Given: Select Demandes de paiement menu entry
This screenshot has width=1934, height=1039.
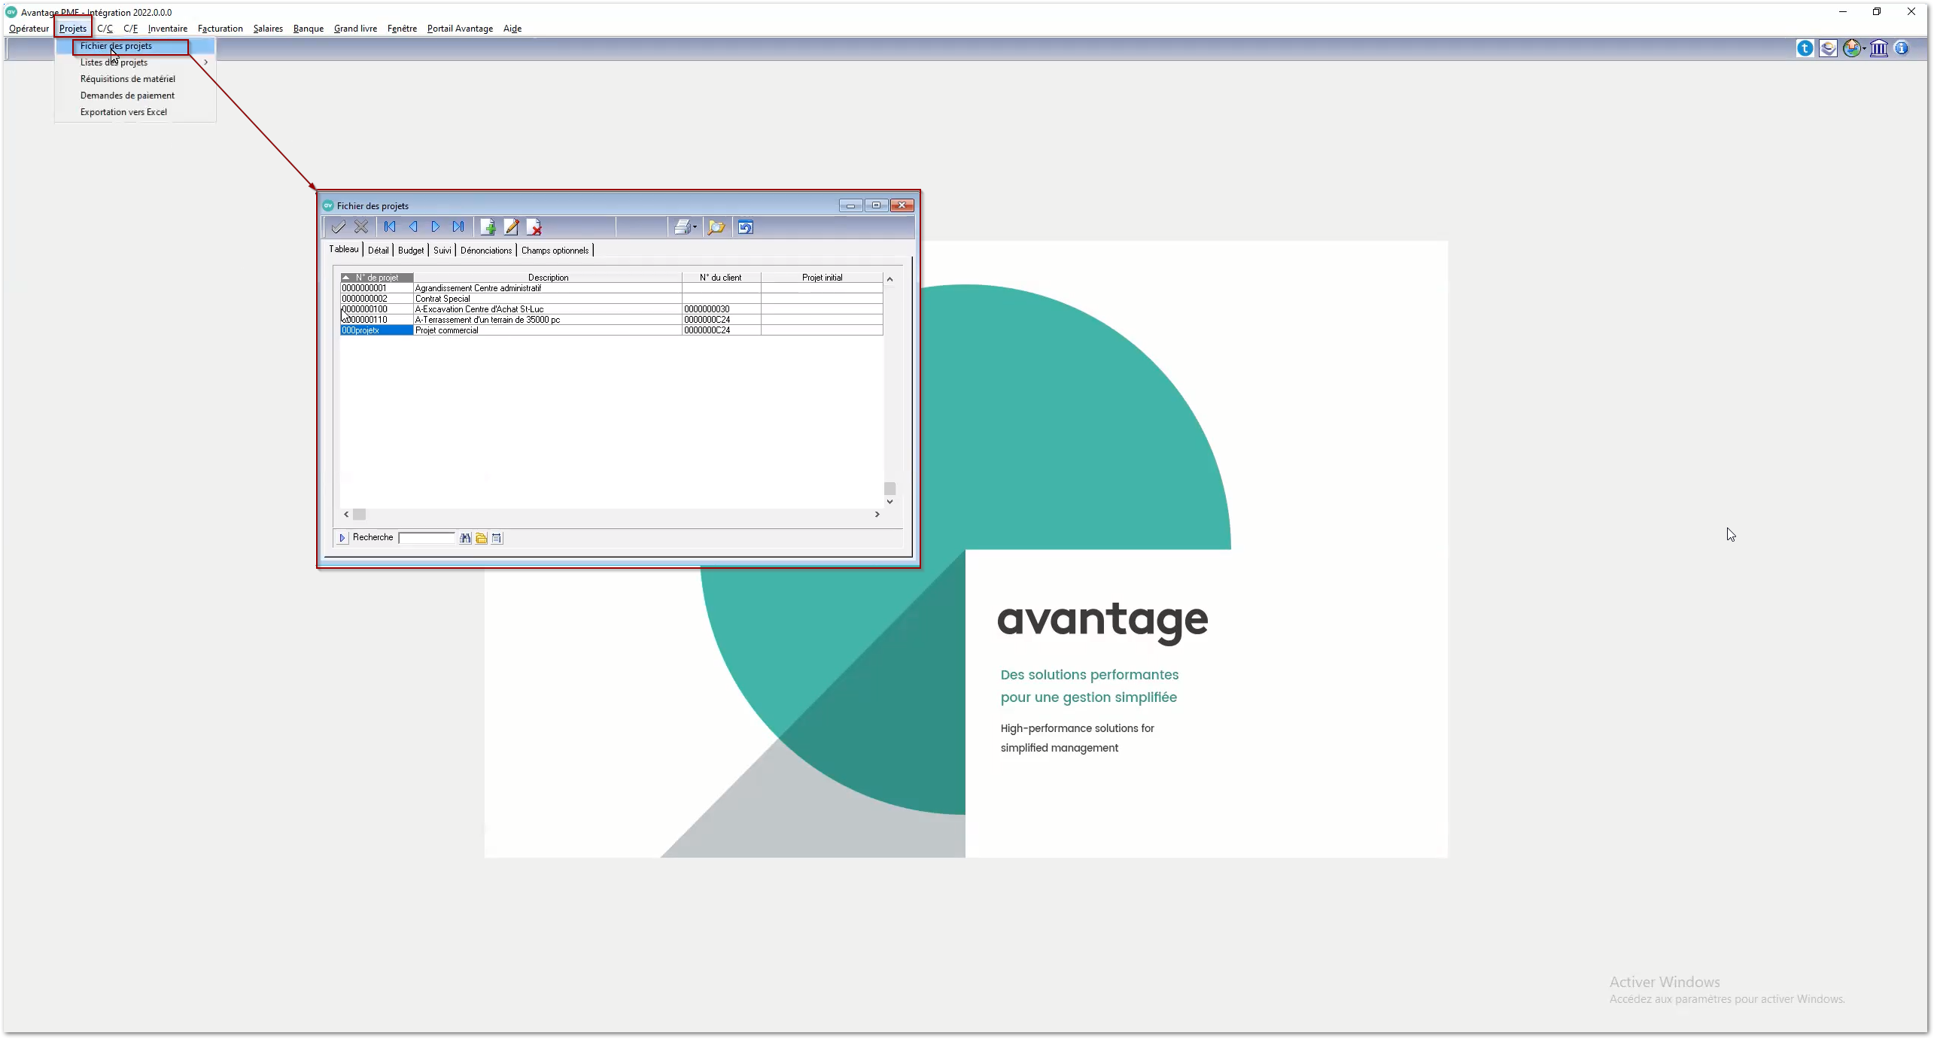Looking at the screenshot, I should pos(127,96).
